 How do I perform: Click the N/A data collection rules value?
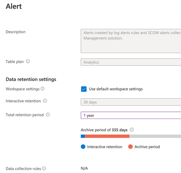pos(84,168)
